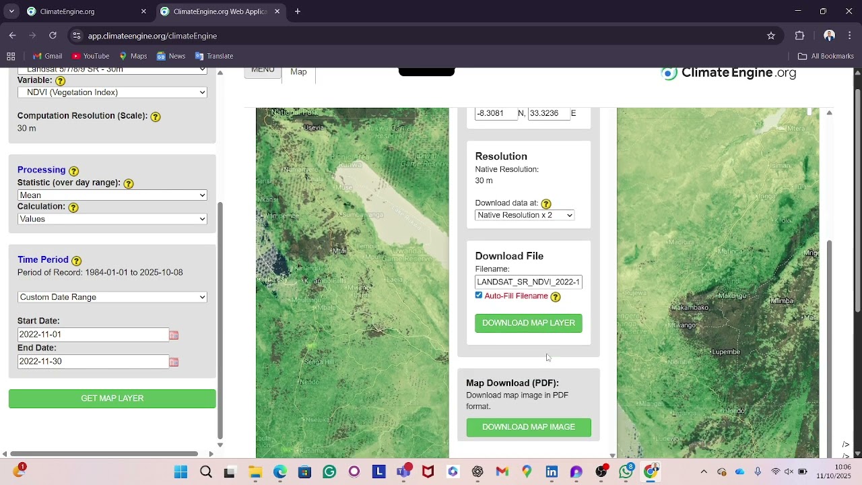The height and width of the screenshot is (485, 862).
Task: Open the Landsat dataset dropdown
Action: click(x=112, y=70)
